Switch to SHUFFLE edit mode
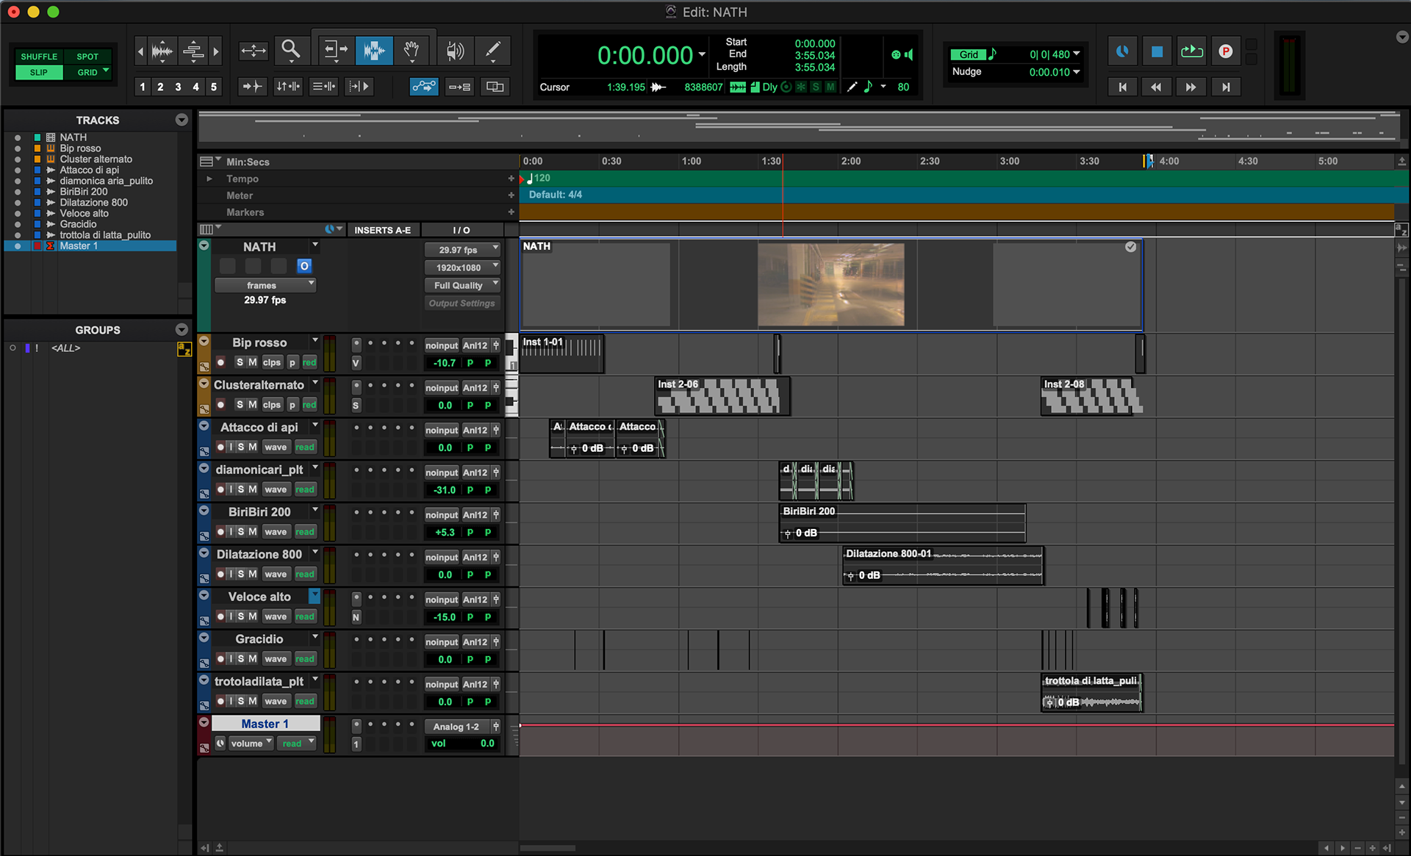Image resolution: width=1411 pixels, height=856 pixels. pos(39,57)
